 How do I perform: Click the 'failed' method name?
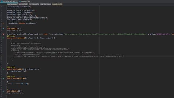coord(20,69)
